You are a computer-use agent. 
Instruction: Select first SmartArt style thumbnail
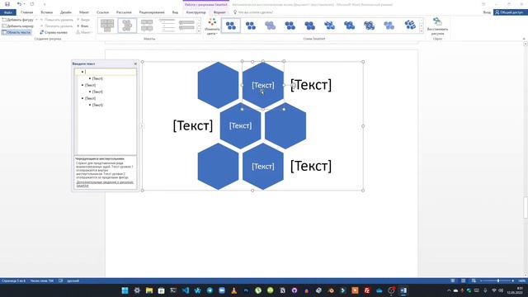[x=231, y=26]
